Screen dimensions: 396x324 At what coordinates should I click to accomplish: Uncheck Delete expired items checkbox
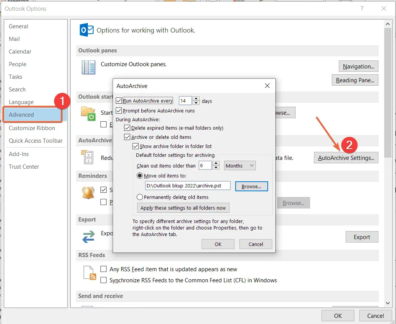click(127, 128)
